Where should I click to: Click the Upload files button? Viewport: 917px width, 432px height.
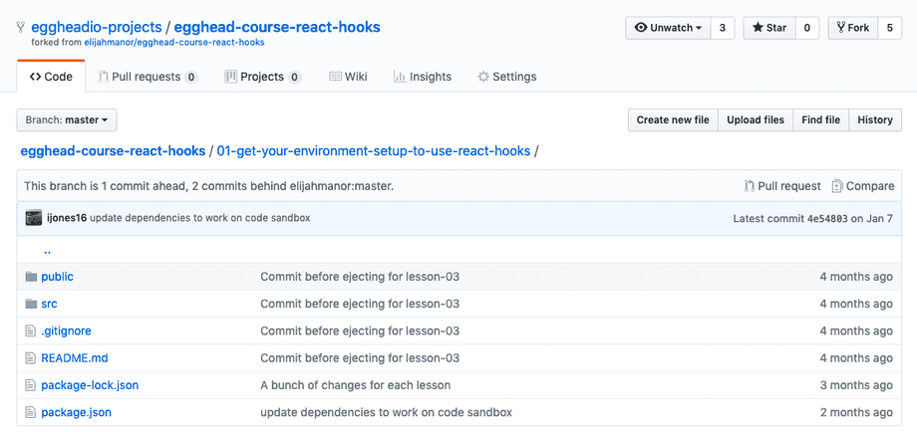[755, 120]
